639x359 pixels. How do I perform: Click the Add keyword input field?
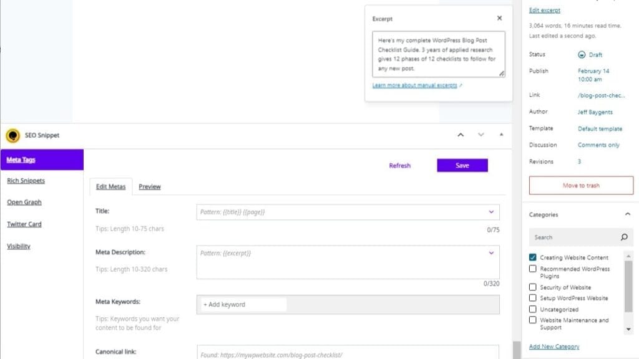tap(243, 304)
